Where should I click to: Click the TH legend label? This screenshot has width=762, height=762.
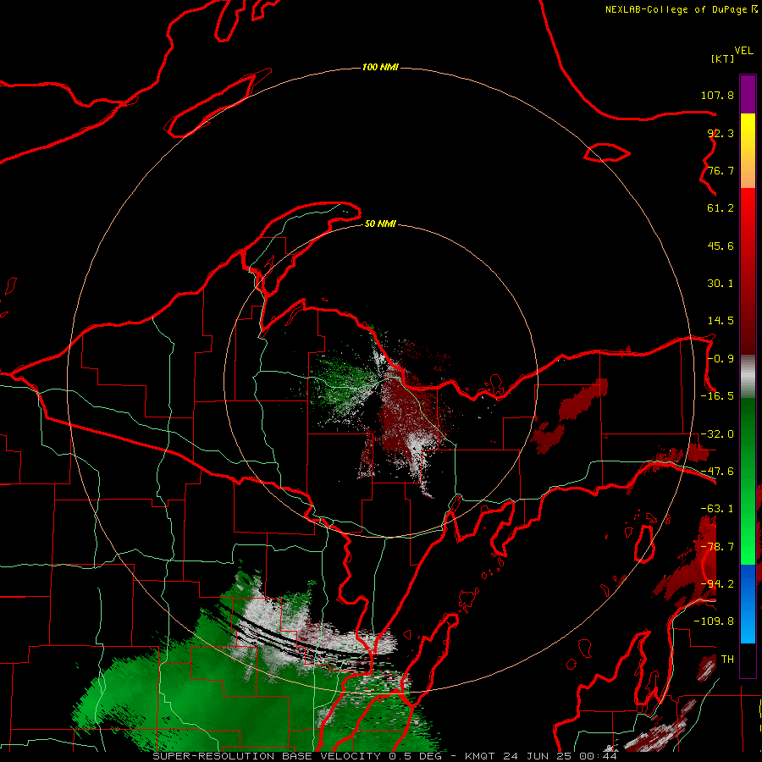(727, 660)
